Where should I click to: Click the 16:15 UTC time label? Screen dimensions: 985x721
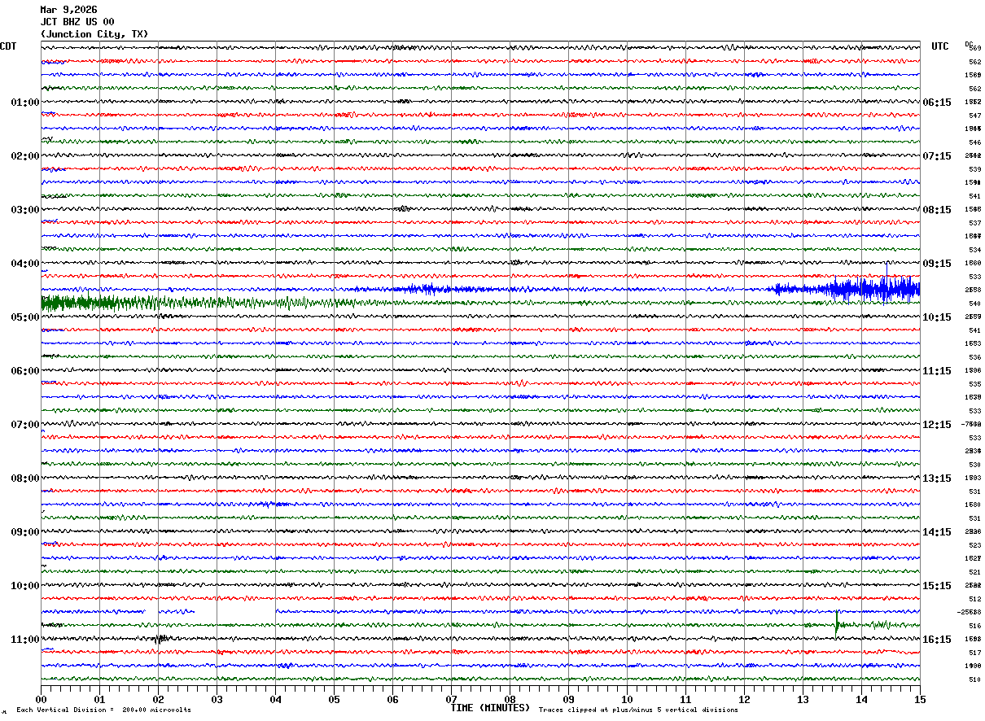tap(937, 640)
